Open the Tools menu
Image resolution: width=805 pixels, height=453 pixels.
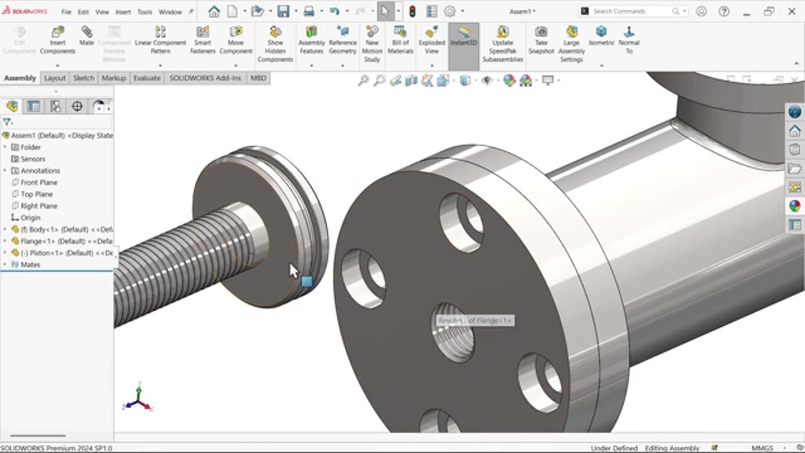(145, 12)
